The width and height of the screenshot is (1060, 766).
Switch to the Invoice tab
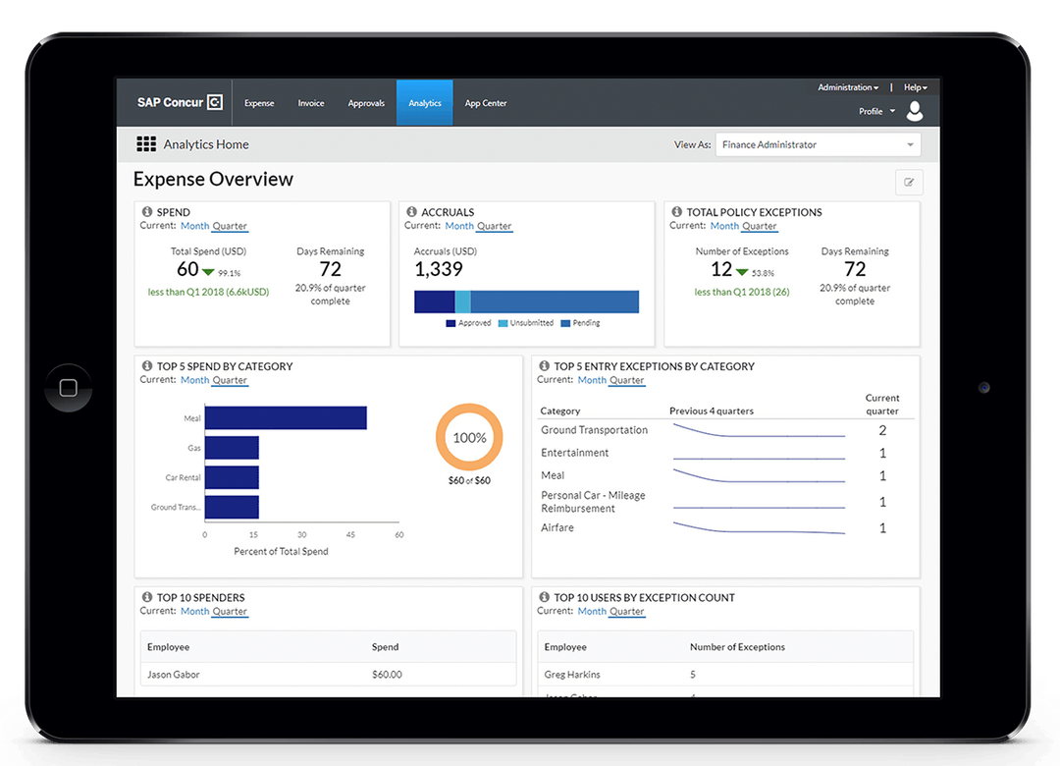pos(310,102)
